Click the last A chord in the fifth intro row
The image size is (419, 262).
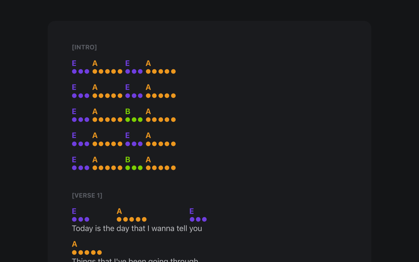click(148, 160)
